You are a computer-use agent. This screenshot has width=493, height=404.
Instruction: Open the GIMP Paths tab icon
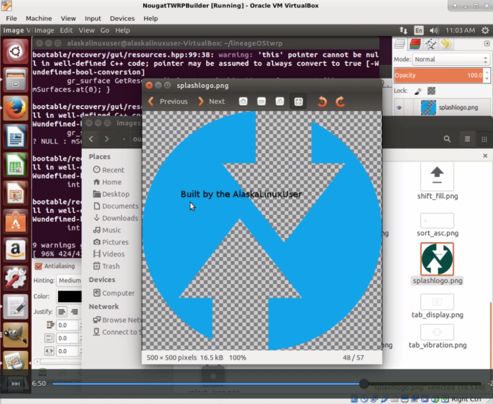pos(431,44)
